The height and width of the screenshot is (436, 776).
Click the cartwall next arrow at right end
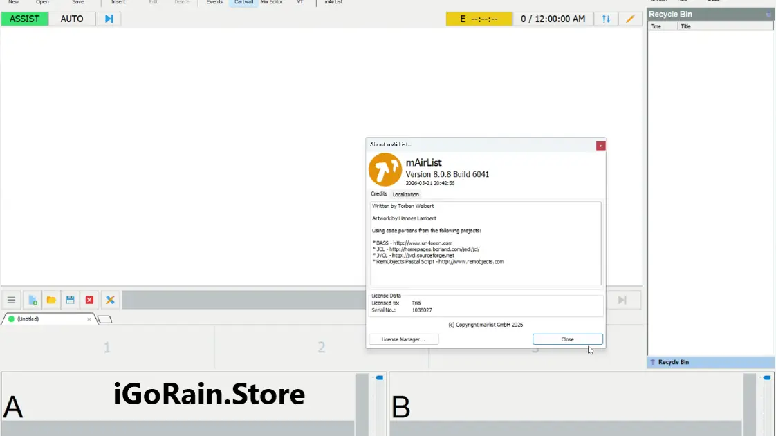click(x=622, y=300)
